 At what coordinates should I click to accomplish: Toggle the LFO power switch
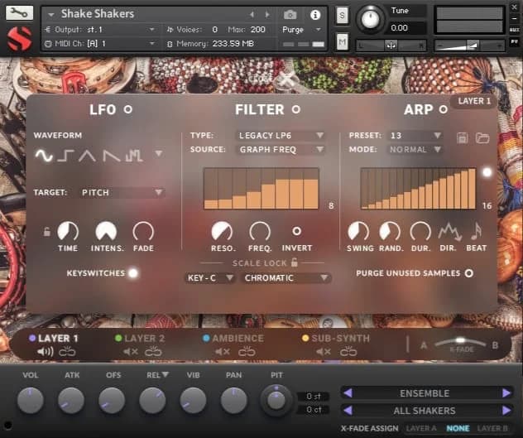[127, 109]
